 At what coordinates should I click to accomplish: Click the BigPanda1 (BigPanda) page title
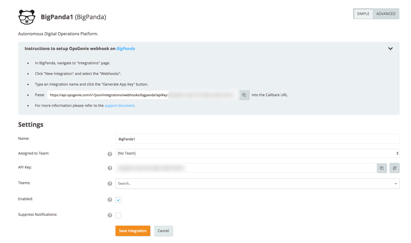[73, 17]
